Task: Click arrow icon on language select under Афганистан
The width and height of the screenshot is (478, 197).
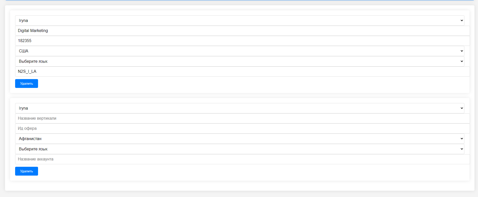Action: (462, 149)
